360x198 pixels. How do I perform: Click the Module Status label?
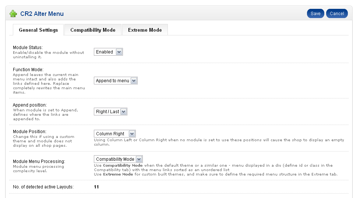pyautogui.click(x=28, y=48)
